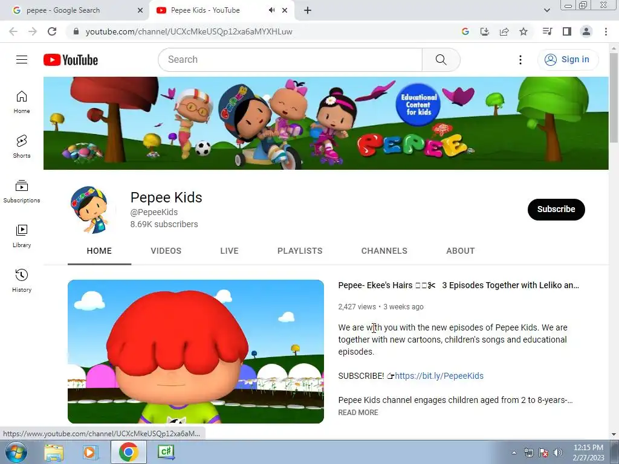This screenshot has width=619, height=464.
Task: Open a new browser tab
Action: 308,10
